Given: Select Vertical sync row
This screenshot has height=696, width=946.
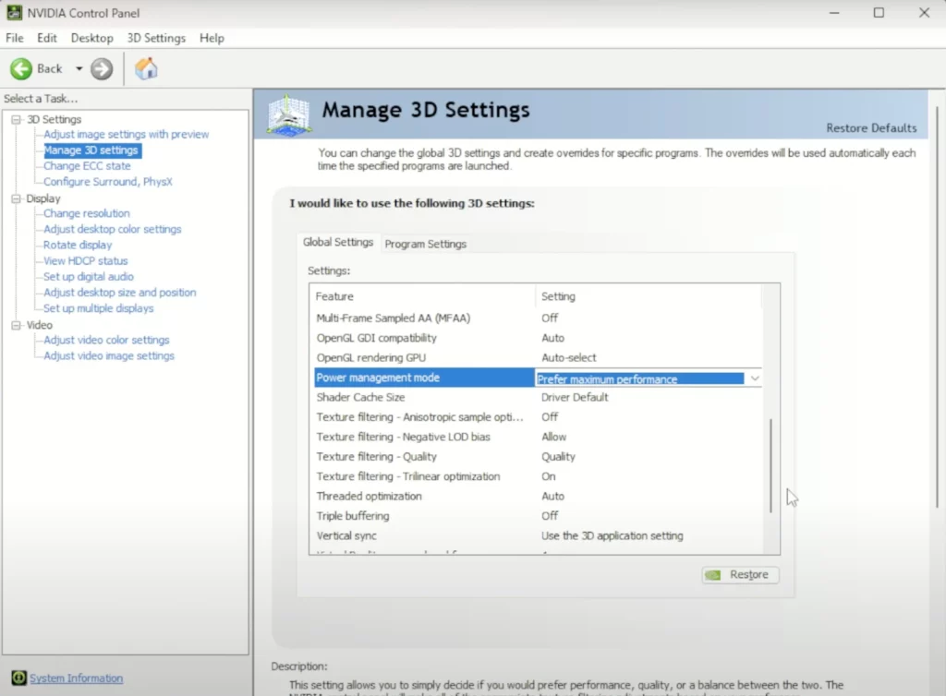Looking at the screenshot, I should point(538,535).
